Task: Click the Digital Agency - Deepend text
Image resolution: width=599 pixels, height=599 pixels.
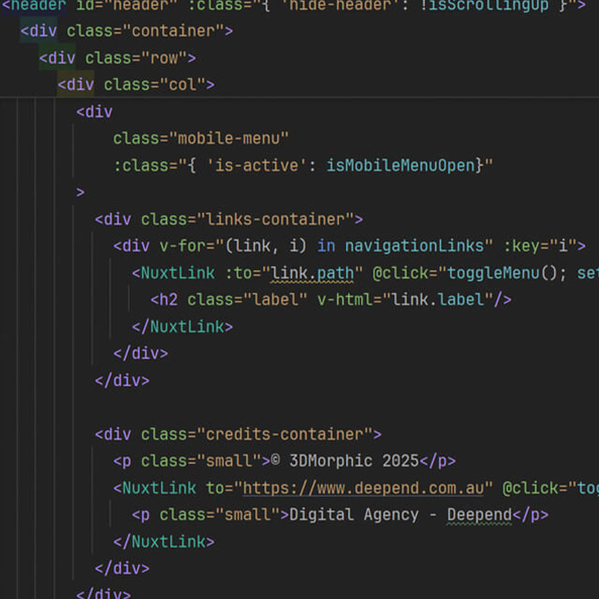Action: coord(401,515)
